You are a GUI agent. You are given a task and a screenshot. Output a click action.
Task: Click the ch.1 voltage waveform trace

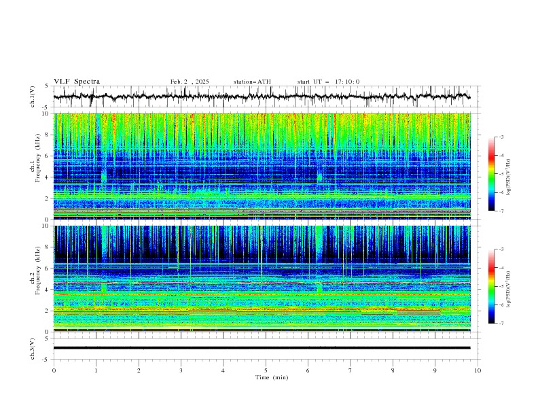(262, 97)
